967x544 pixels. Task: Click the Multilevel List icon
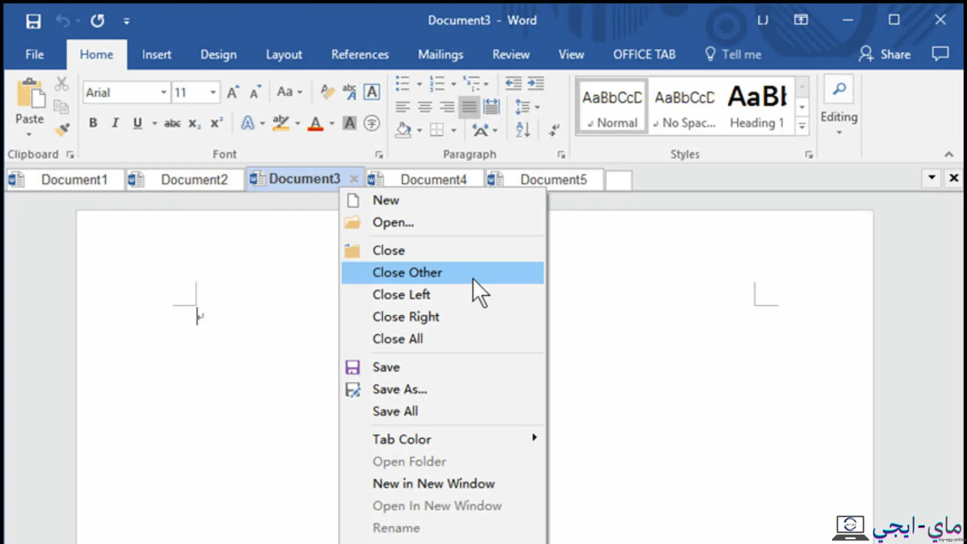[x=471, y=84]
